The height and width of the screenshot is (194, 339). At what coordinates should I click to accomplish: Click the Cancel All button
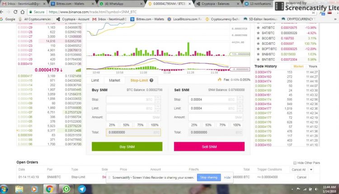pyautogui.click(x=299, y=170)
